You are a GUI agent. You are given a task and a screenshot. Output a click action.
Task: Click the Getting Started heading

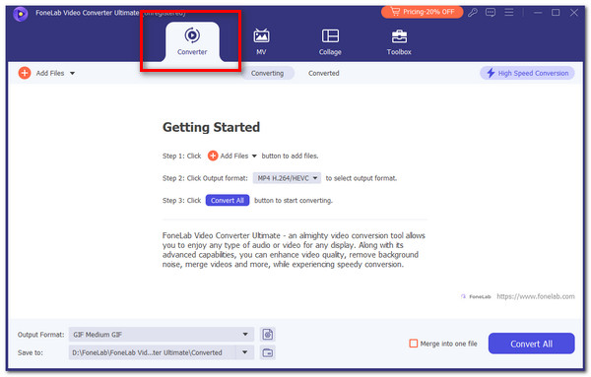[x=211, y=127]
